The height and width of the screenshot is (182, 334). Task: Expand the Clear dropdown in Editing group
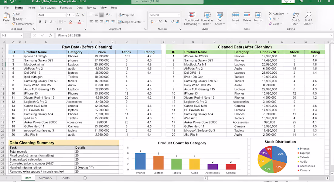pos(281,24)
